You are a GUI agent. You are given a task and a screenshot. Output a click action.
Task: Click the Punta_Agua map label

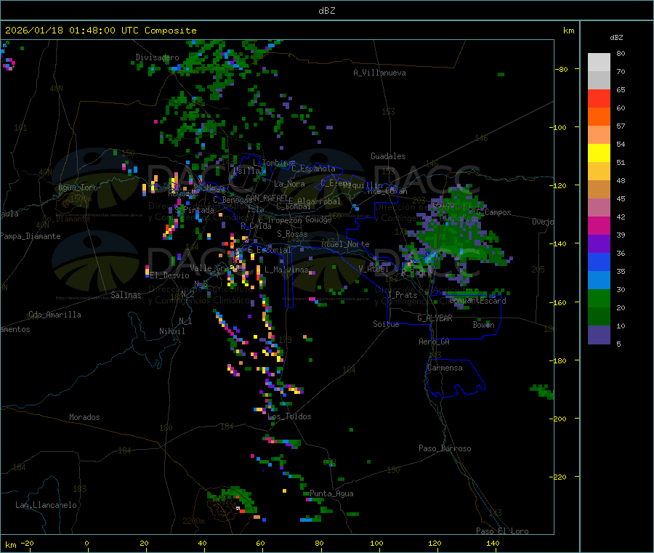click(331, 493)
